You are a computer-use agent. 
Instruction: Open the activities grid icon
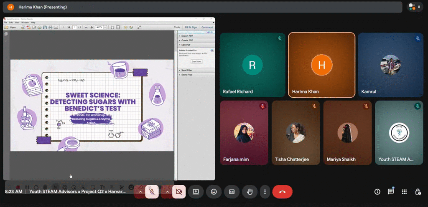404,192
